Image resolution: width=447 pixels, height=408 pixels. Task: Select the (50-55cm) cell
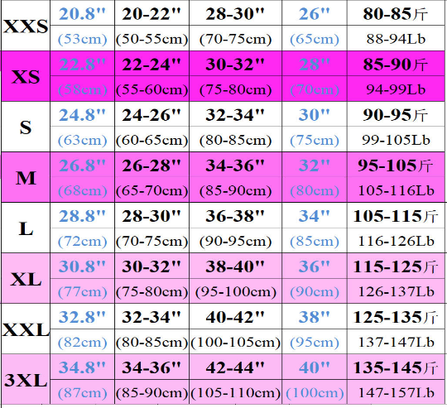(151, 38)
